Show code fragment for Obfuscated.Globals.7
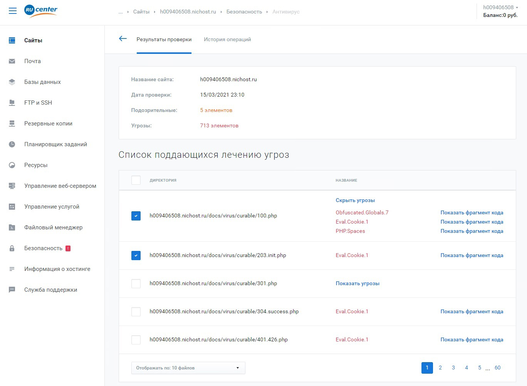Image resolution: width=527 pixels, height=386 pixels. [472, 212]
